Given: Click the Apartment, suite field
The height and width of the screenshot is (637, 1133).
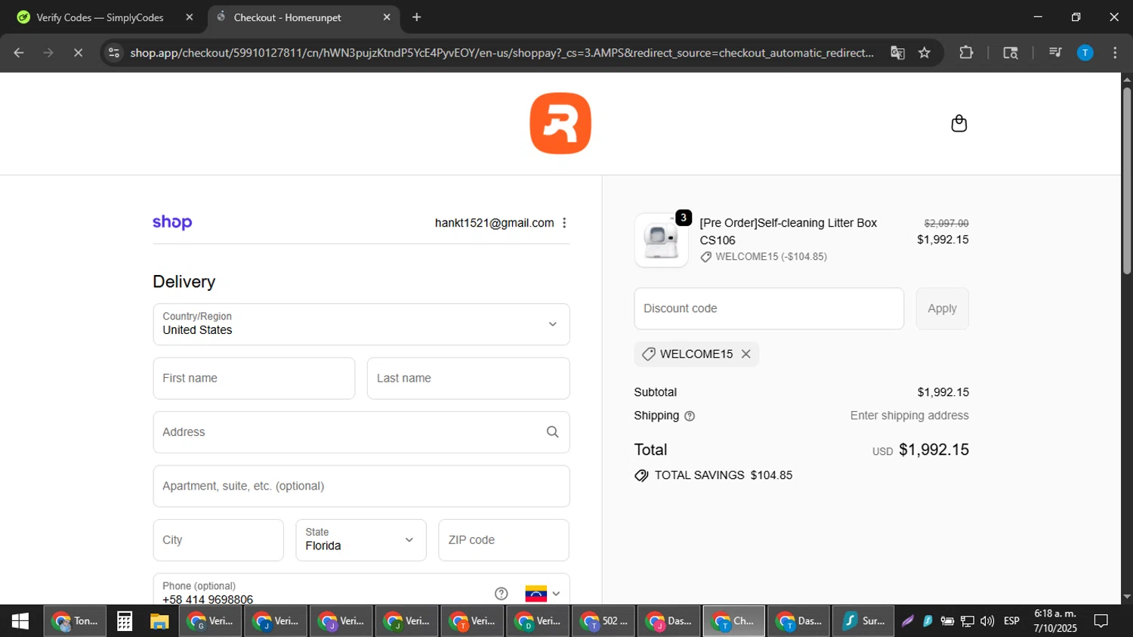Looking at the screenshot, I should coord(361,486).
